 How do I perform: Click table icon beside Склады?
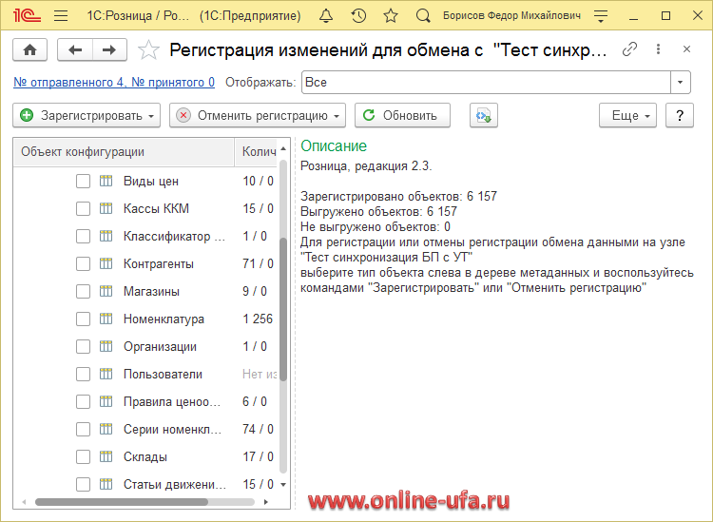coord(106,456)
